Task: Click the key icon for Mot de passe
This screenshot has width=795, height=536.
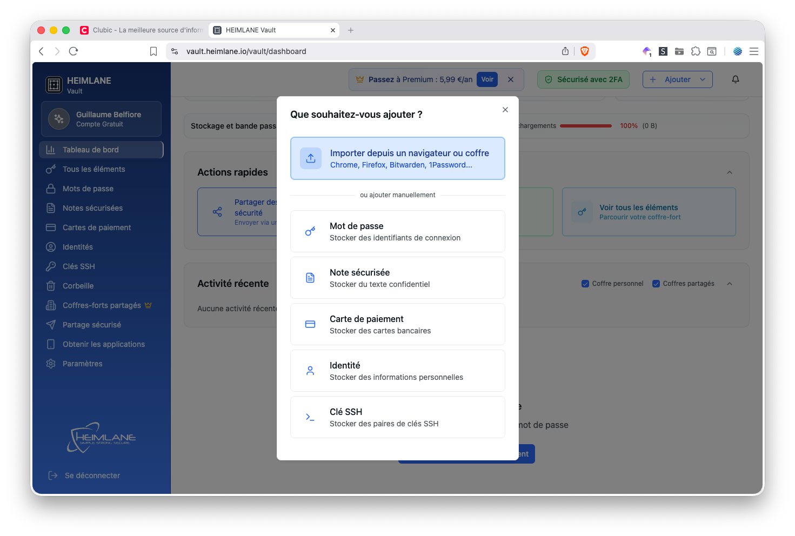Action: pos(310,231)
